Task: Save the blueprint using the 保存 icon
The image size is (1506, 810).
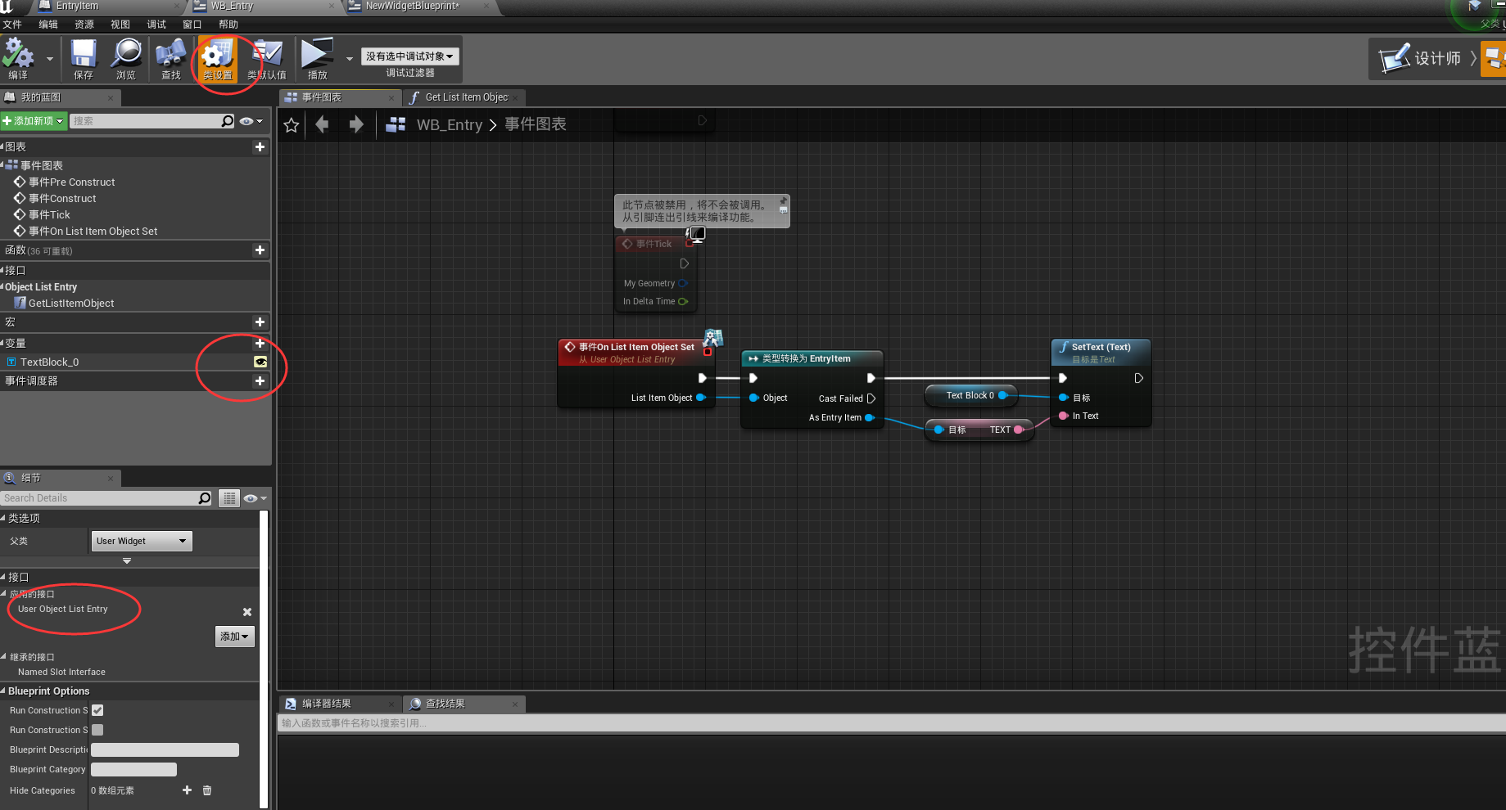Action: [82, 57]
